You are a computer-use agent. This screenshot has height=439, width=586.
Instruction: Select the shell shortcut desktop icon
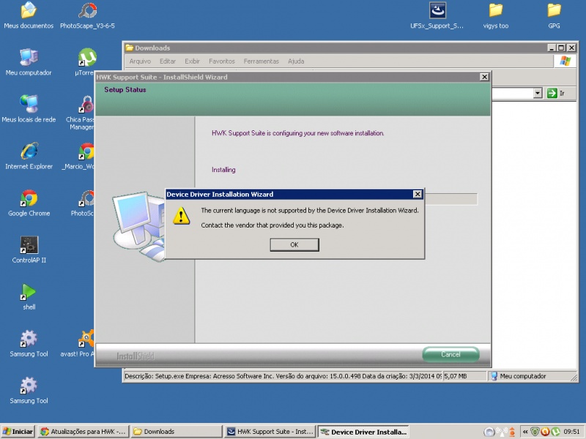pos(29,297)
